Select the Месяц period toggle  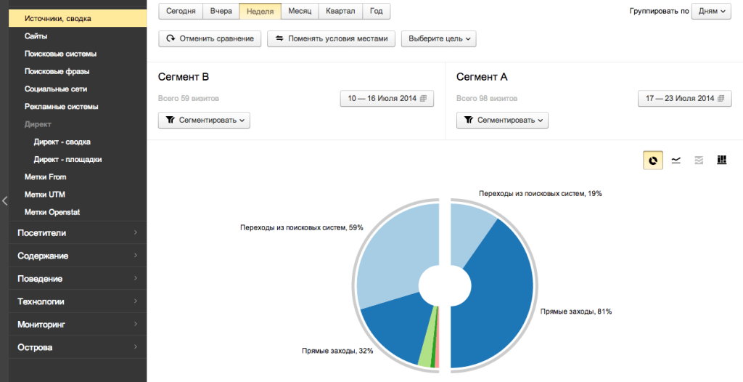(300, 11)
